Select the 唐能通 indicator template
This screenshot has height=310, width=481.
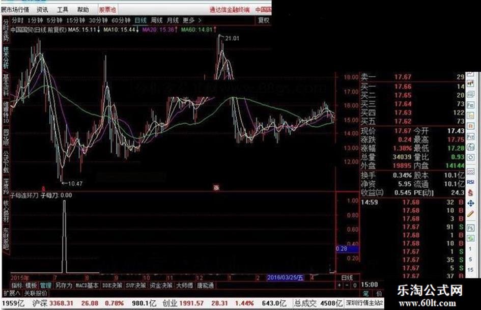click(x=205, y=286)
